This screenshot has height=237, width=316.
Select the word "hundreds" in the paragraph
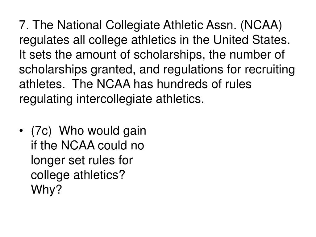coord(182,84)
